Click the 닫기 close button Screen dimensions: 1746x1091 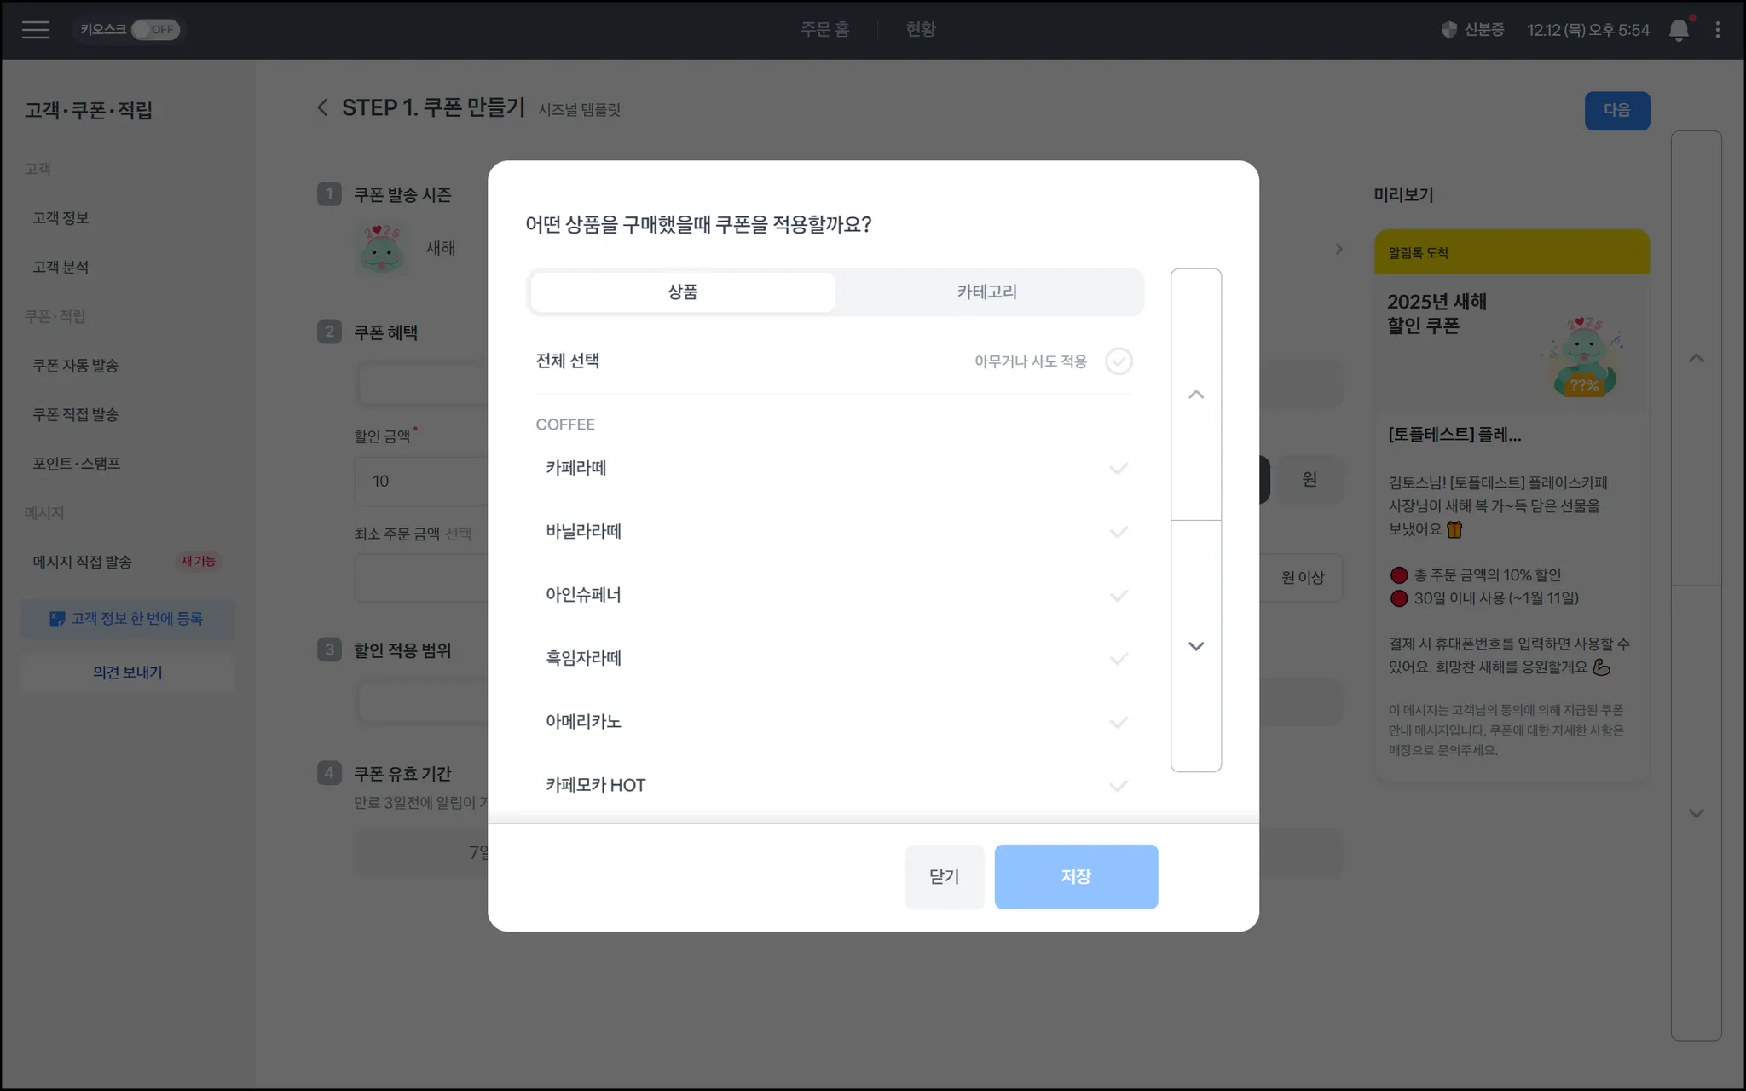coord(944,876)
